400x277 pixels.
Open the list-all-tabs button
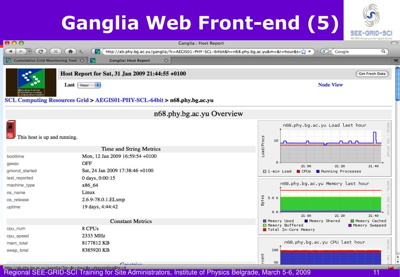(396, 61)
